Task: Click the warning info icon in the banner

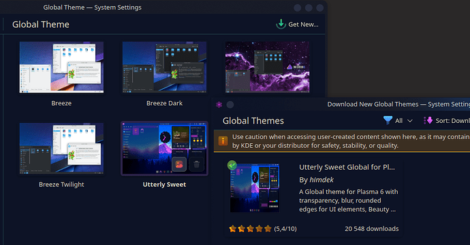Action: coord(223,141)
